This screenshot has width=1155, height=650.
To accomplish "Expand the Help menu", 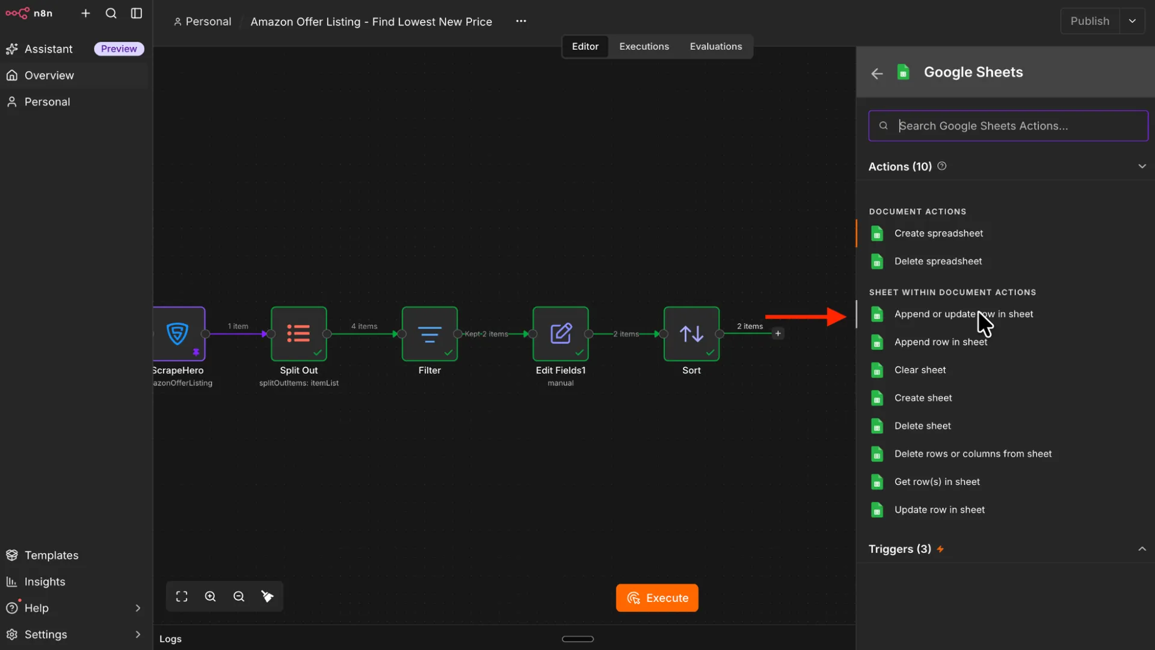I will (x=75, y=608).
